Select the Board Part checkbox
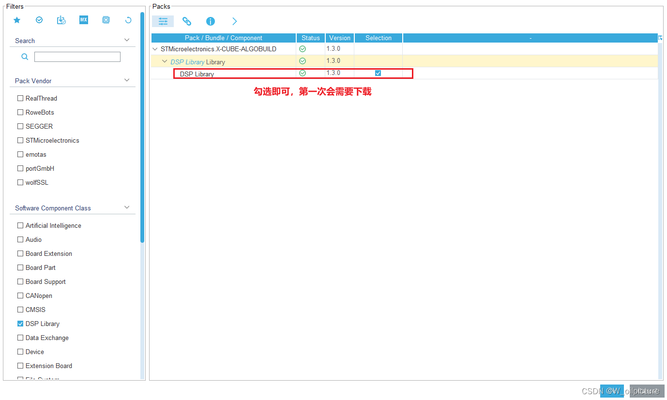Viewport: 667px width, 400px height. (x=20, y=267)
